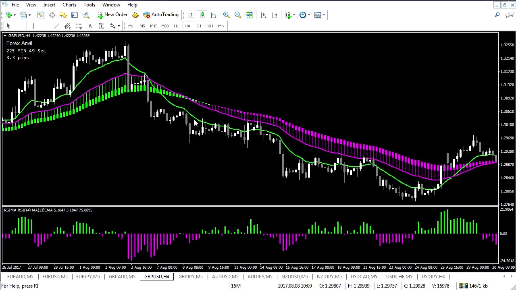Viewport: 516px width, 290px height.
Task: Open the Templates icon
Action: 318,15
